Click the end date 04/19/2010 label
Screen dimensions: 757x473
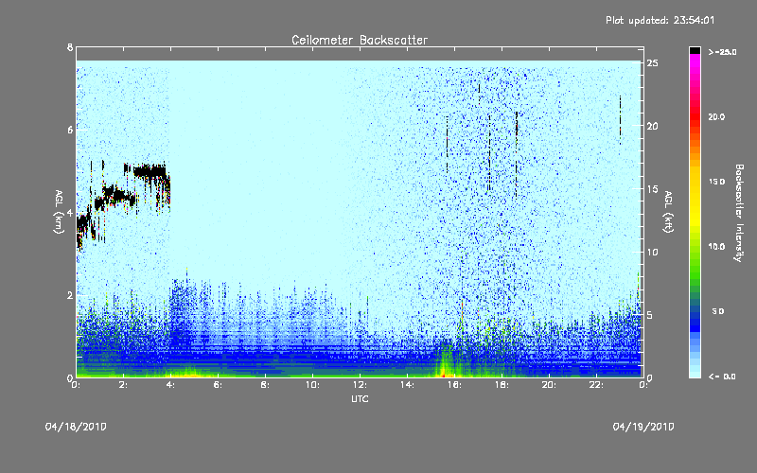point(643,427)
